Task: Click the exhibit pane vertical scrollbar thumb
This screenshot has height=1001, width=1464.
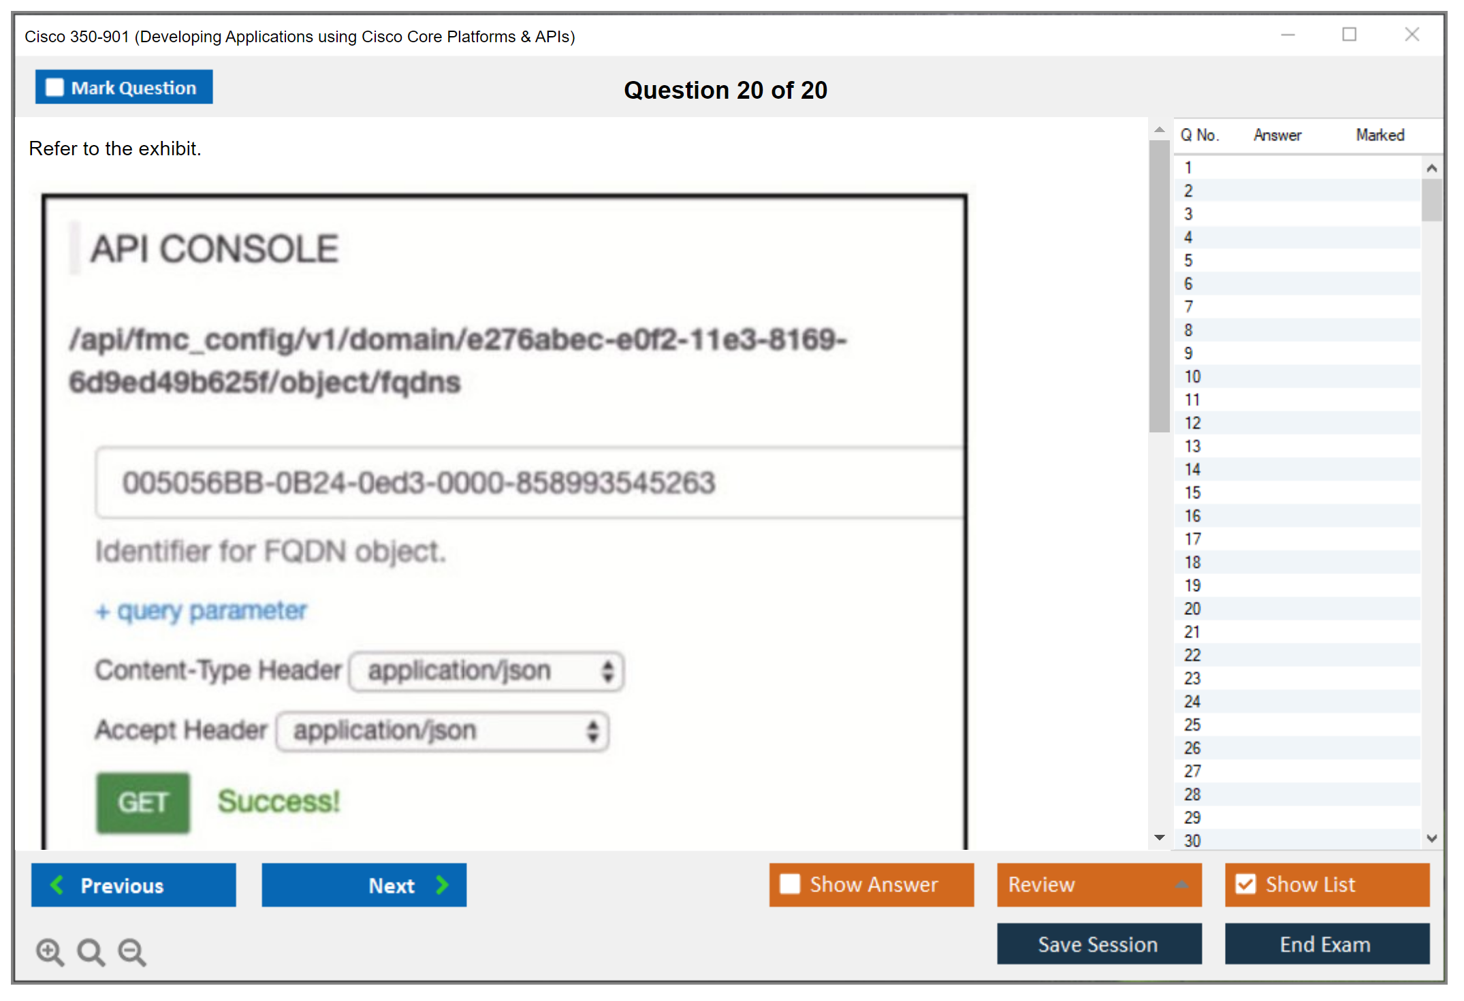Action: 1159,286
